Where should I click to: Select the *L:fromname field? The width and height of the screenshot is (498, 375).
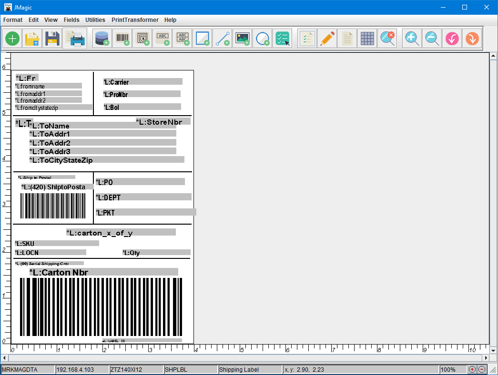click(49, 86)
